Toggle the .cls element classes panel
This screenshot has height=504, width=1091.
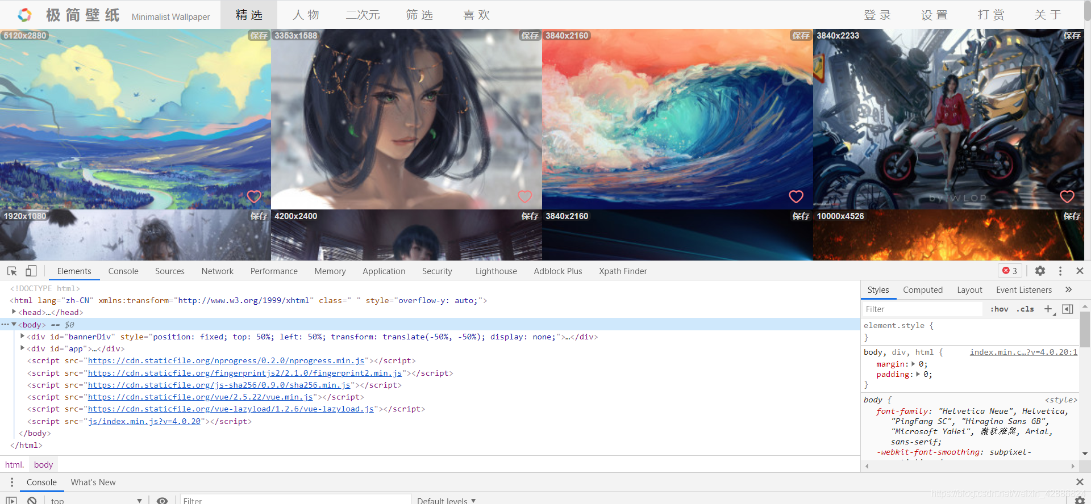(1026, 309)
